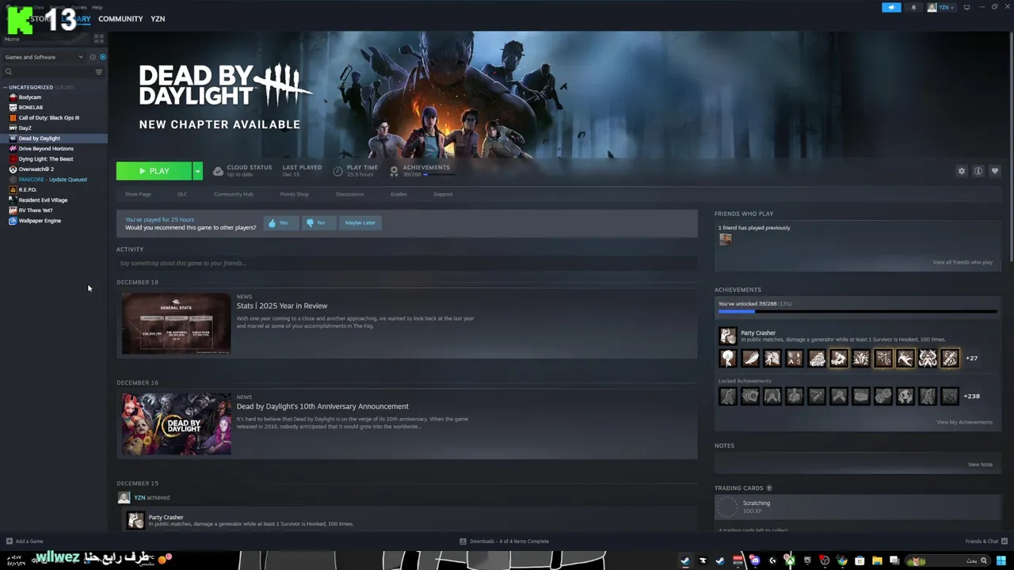Open the advanced filter options icon

coord(99,72)
